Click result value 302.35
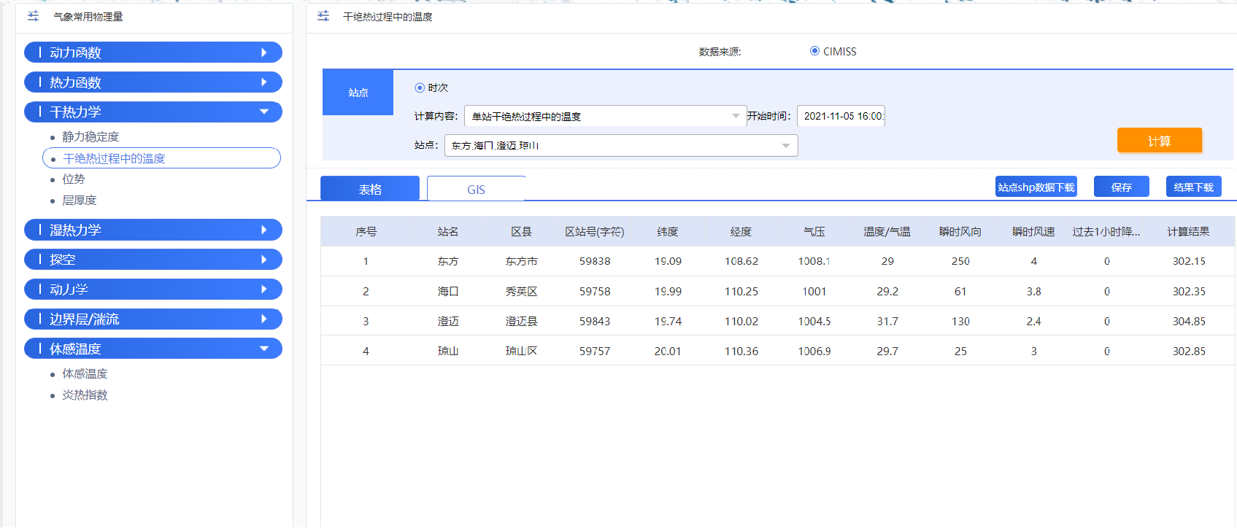This screenshot has width=1237, height=528. pos(1189,291)
